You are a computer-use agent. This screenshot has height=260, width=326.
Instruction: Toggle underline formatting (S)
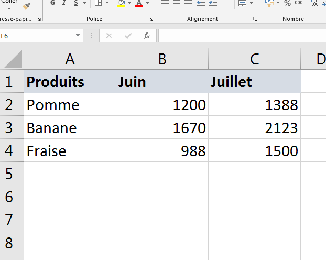tap(76, 3)
